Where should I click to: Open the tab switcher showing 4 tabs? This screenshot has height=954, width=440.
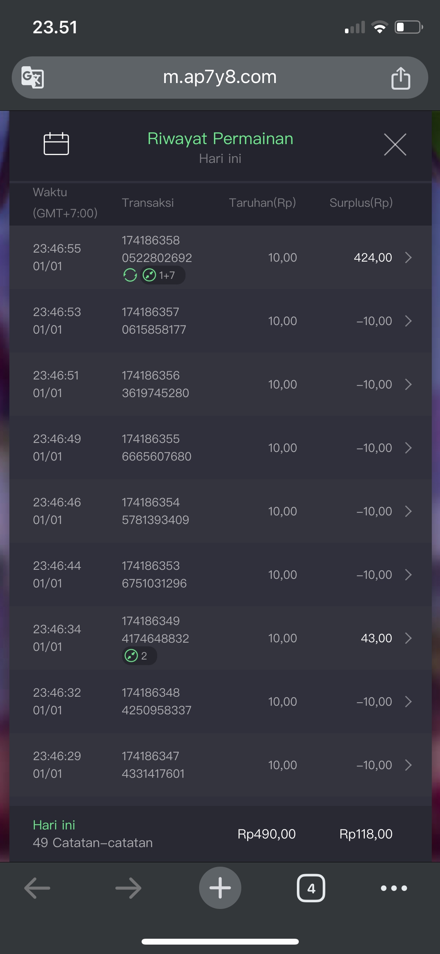point(311,888)
